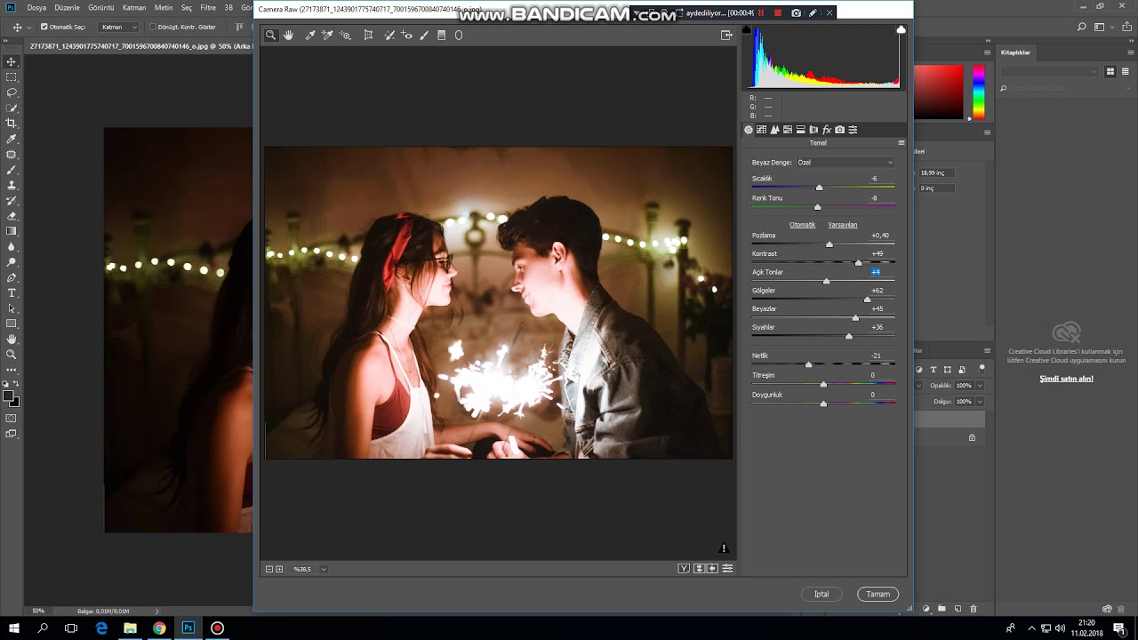Open the Windows Start menu
The height and width of the screenshot is (640, 1138).
pos(13,628)
